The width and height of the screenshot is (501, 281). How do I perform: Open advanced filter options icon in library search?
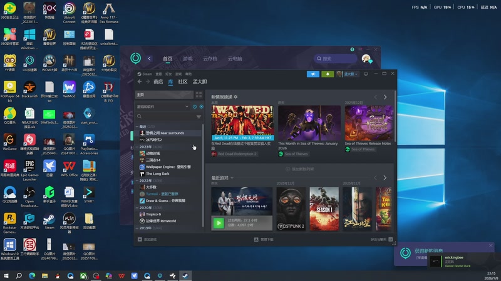(199, 117)
